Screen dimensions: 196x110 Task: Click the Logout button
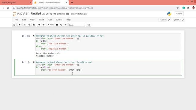(x=179, y=14)
